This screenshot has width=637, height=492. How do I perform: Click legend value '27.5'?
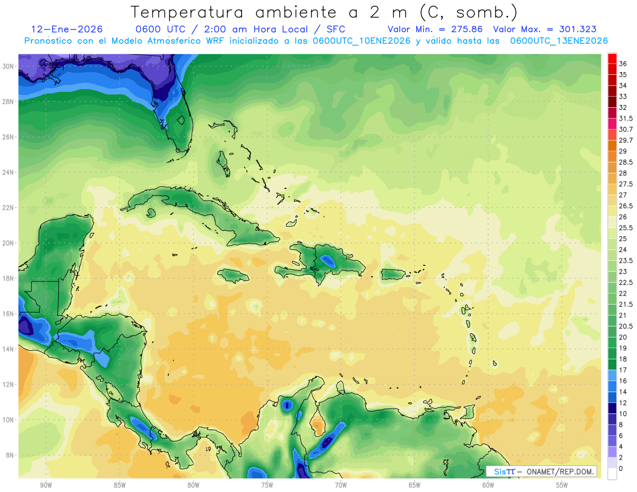click(x=626, y=184)
